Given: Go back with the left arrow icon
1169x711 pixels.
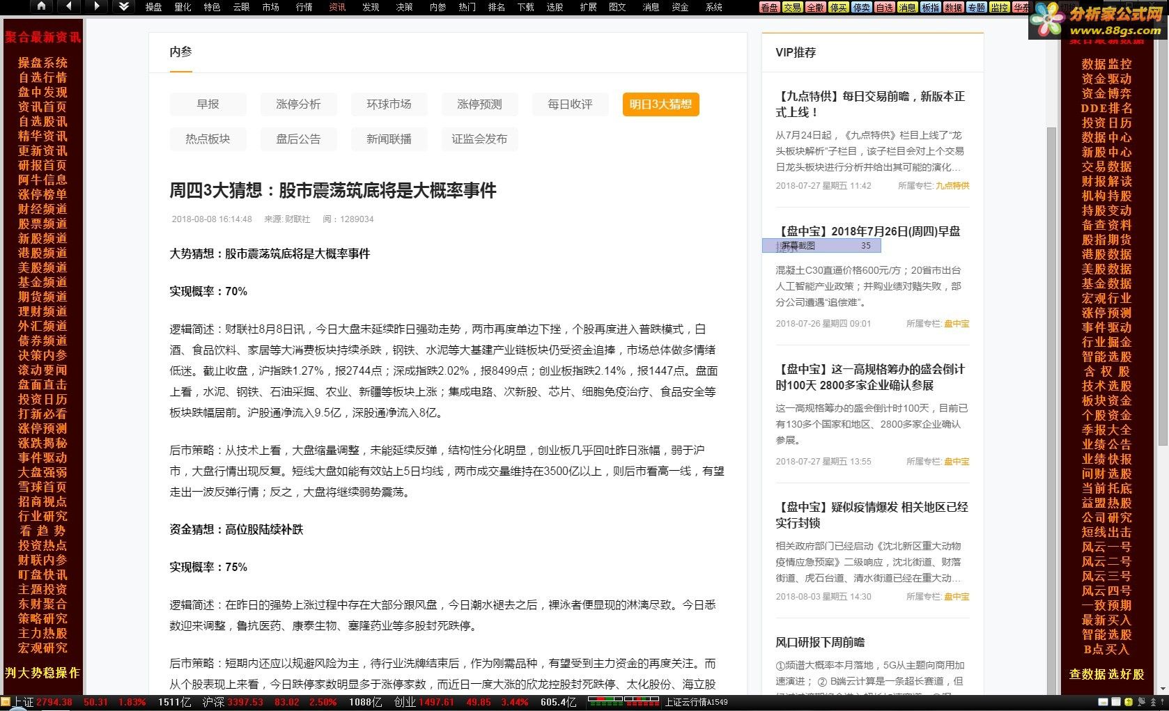Looking at the screenshot, I should [68, 6].
